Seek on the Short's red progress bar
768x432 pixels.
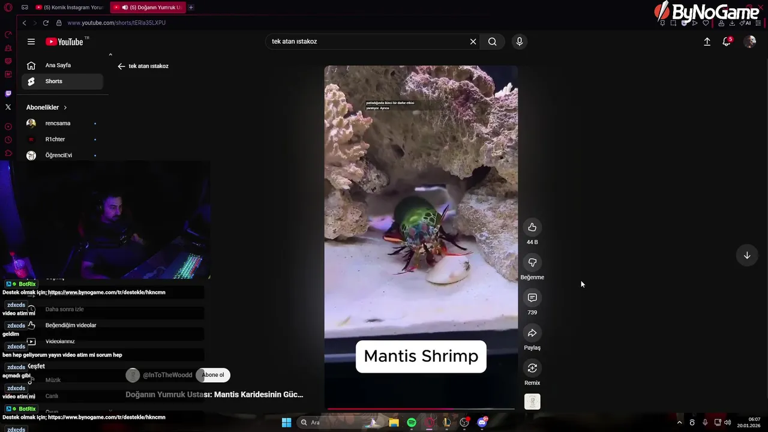click(421, 409)
